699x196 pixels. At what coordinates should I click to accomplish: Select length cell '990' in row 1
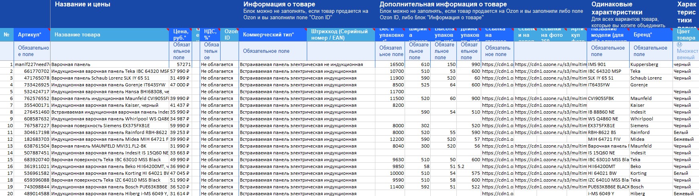coord(469,64)
